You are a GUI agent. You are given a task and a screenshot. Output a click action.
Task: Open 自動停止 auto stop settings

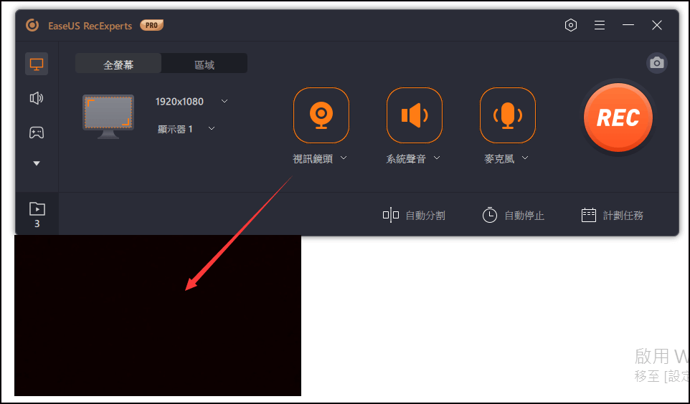tap(513, 216)
